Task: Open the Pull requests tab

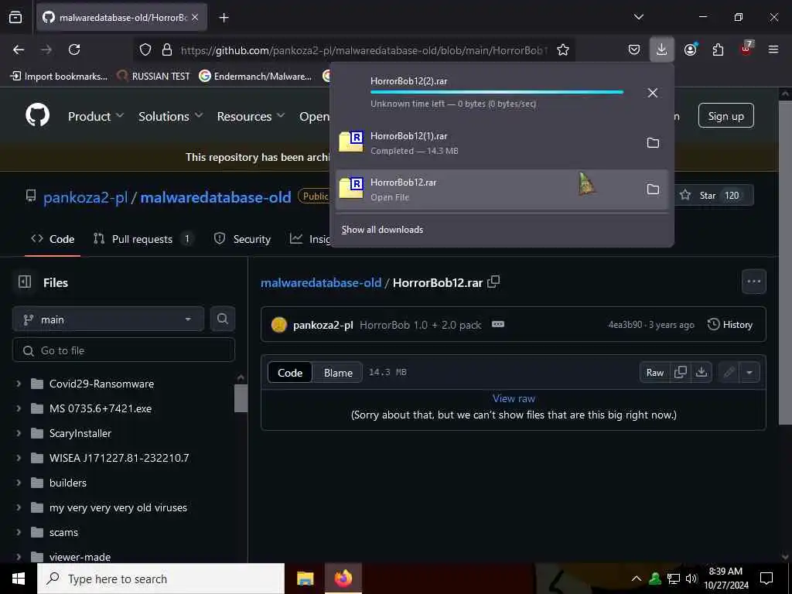Action: click(x=143, y=239)
